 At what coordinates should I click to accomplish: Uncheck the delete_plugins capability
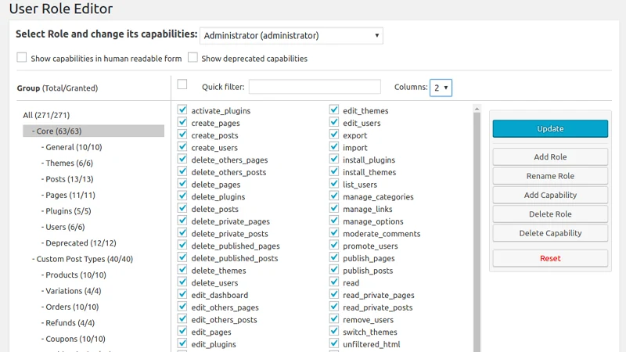point(182,196)
